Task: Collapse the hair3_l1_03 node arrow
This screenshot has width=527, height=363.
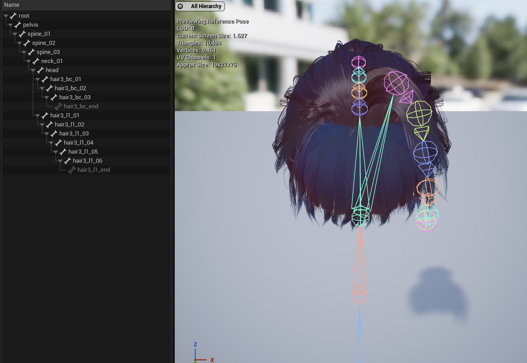Action: tap(47, 134)
